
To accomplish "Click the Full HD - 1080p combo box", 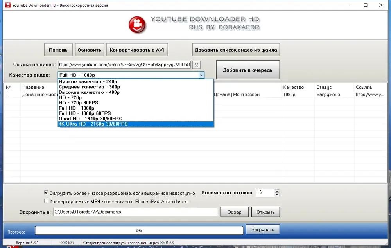I will tap(128, 75).
